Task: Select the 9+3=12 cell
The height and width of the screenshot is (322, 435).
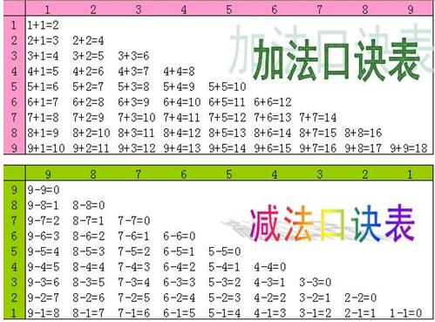Action: pyautogui.click(x=137, y=148)
